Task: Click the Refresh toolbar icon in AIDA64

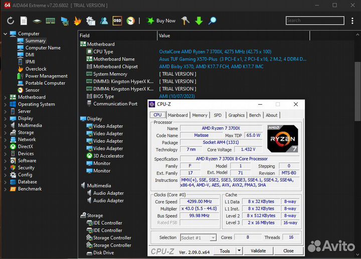Action: tap(11, 21)
